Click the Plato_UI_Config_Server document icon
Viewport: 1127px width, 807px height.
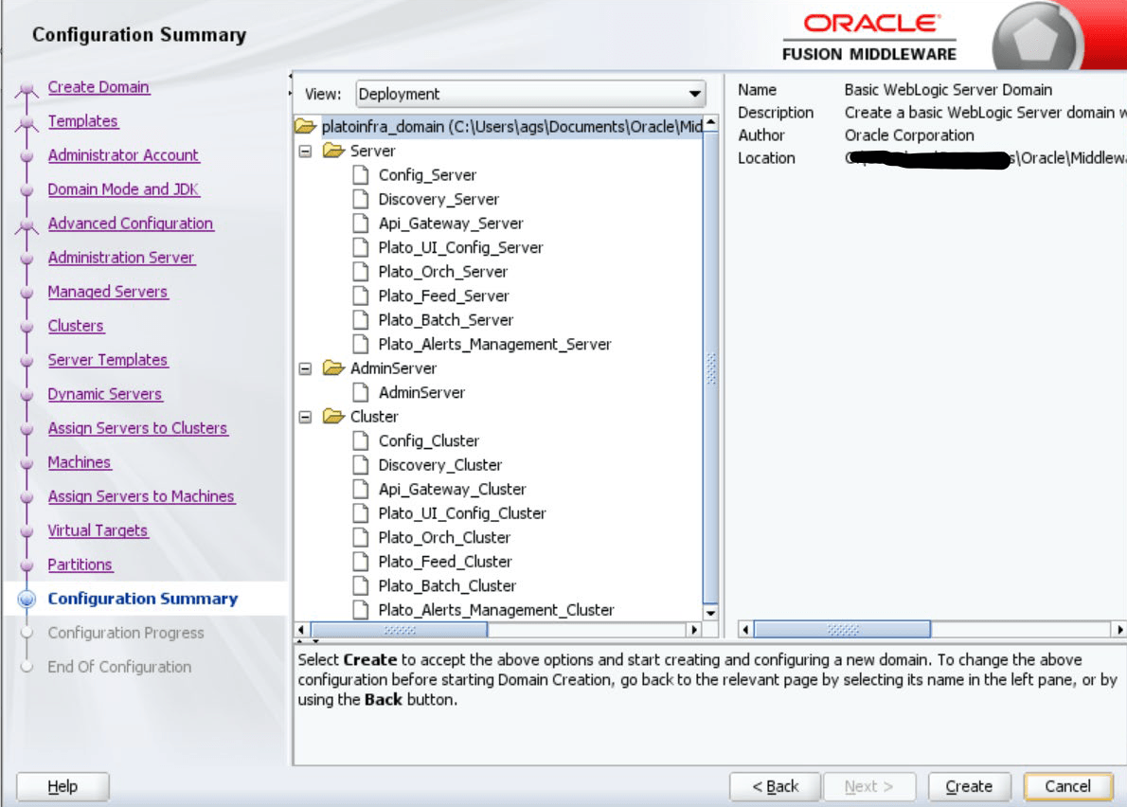[361, 247]
